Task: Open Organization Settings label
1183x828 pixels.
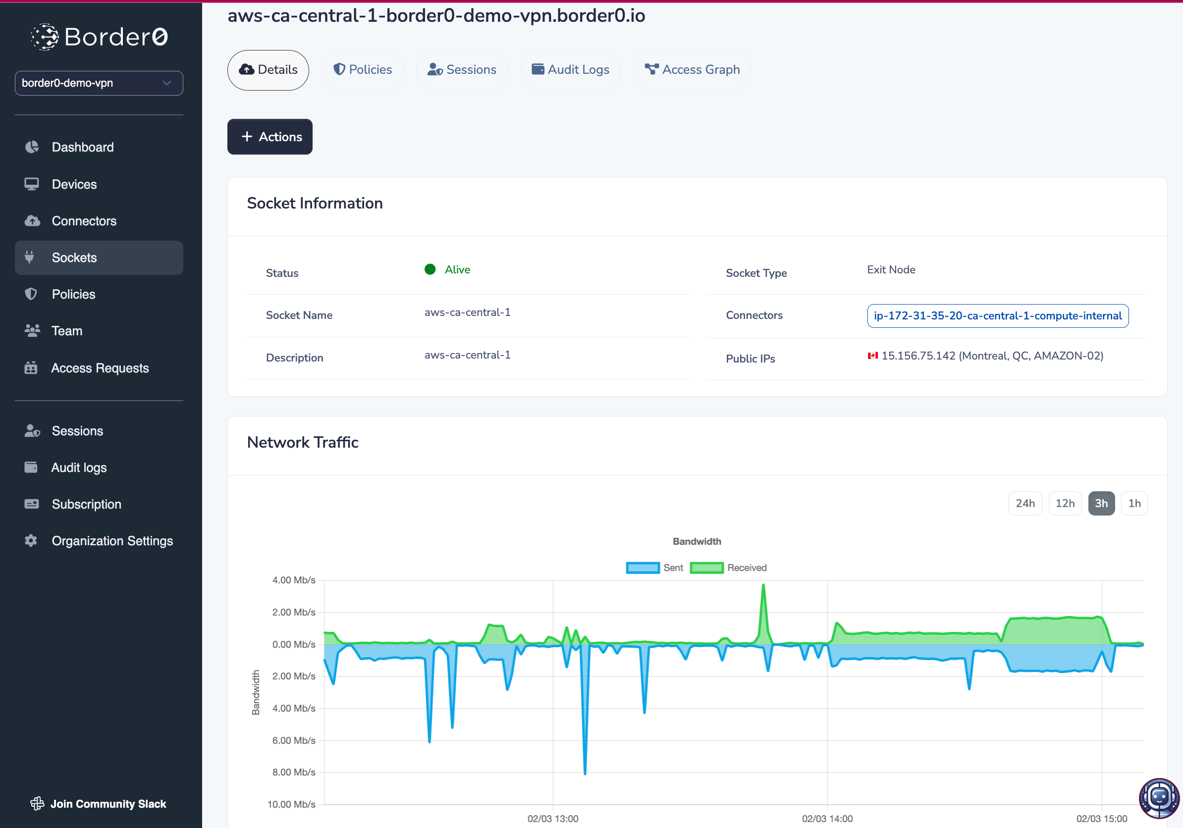Action: 112,541
